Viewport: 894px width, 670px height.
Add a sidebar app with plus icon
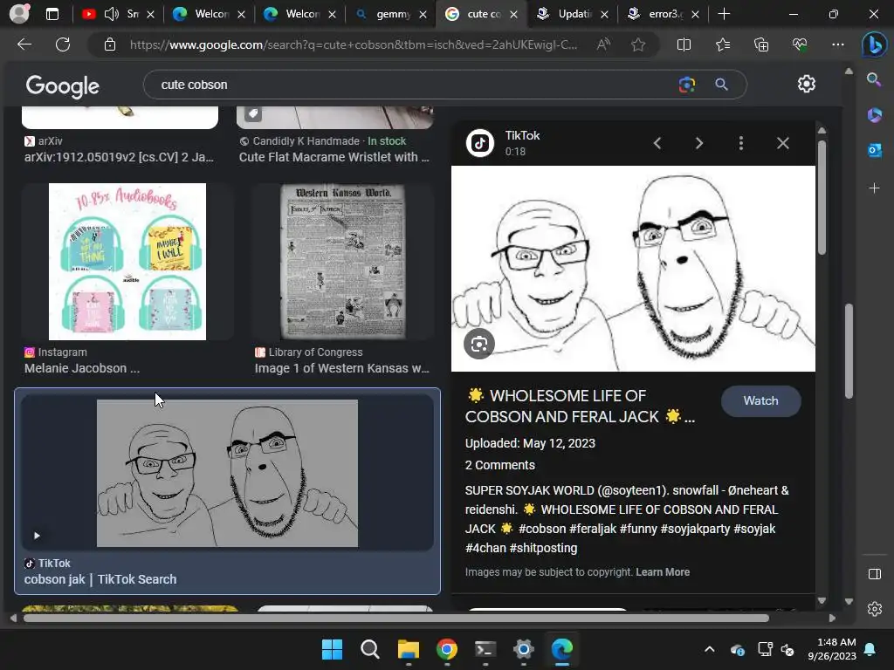pyautogui.click(x=874, y=188)
